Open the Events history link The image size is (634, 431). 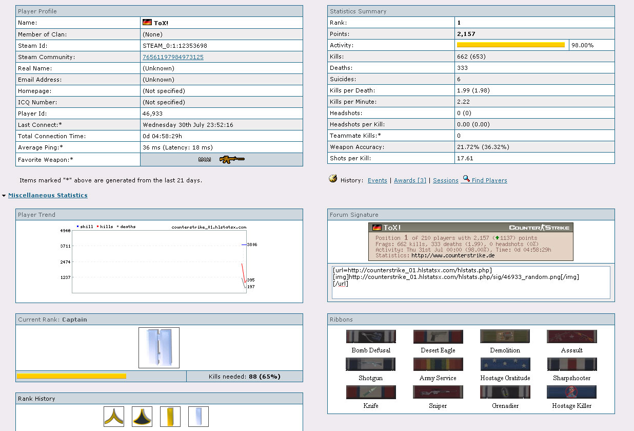tap(377, 180)
